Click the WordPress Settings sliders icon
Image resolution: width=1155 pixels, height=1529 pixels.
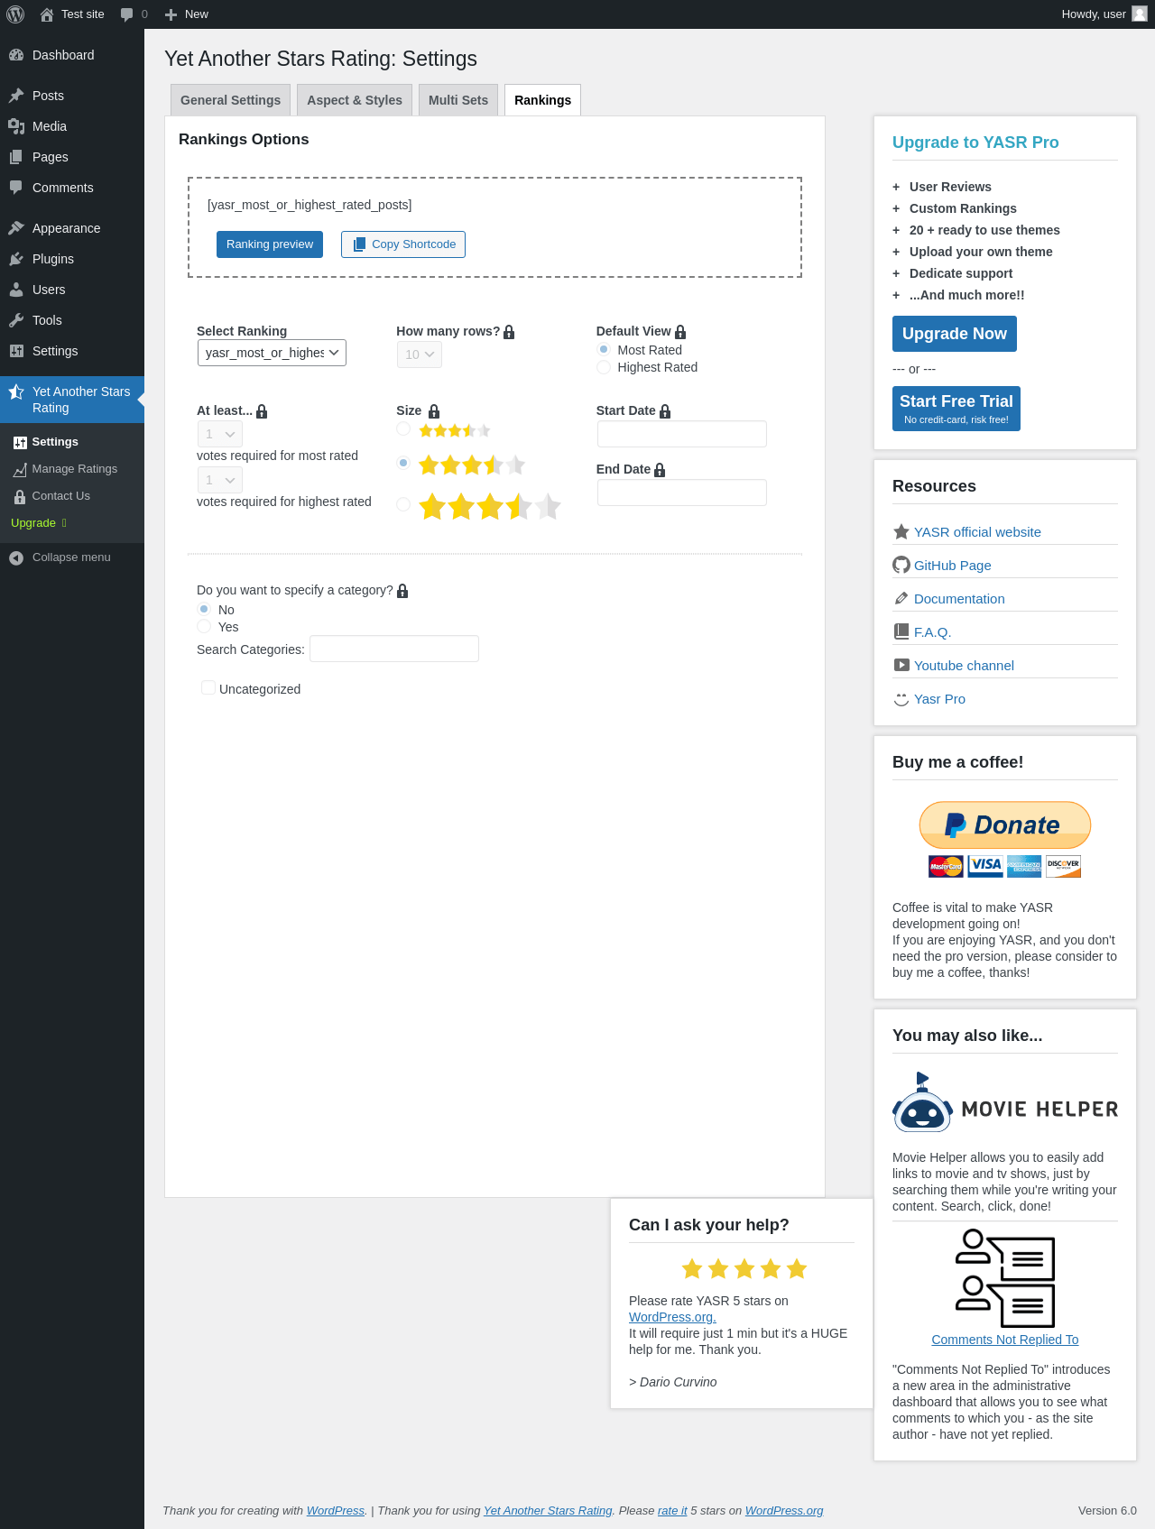[16, 351]
